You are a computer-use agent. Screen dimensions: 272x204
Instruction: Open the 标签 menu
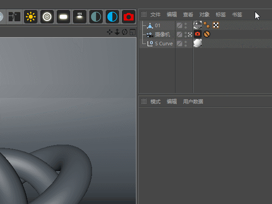(x=221, y=15)
